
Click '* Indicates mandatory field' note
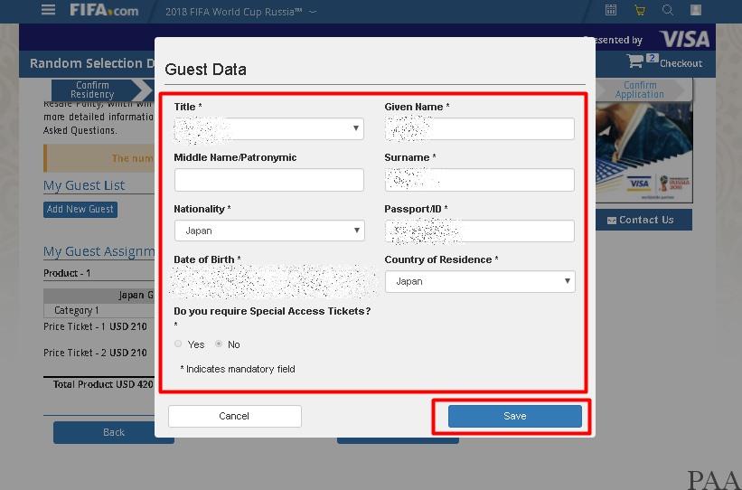(238, 369)
